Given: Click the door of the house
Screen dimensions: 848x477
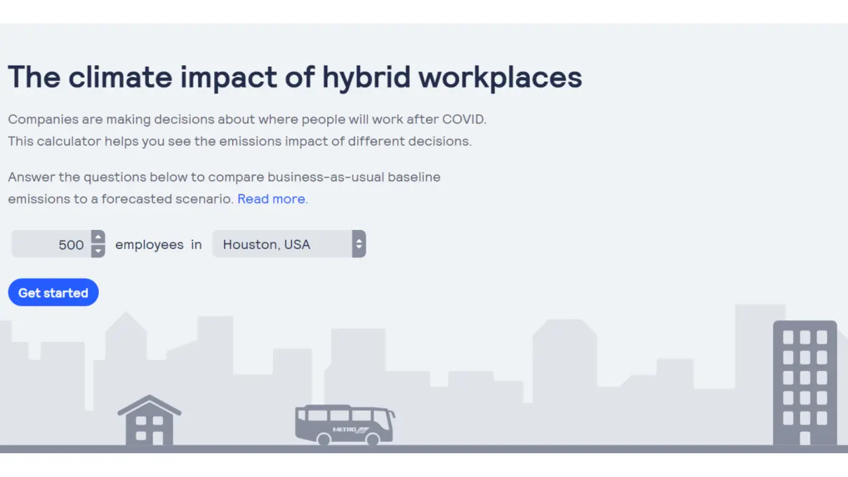Looking at the screenshot, I should (158, 437).
